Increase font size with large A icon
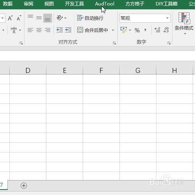 pyautogui.click(x=11, y=18)
